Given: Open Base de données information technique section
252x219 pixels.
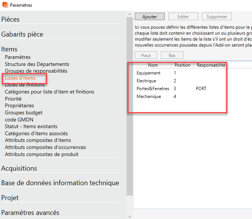Looking at the screenshot, I should [60, 183].
